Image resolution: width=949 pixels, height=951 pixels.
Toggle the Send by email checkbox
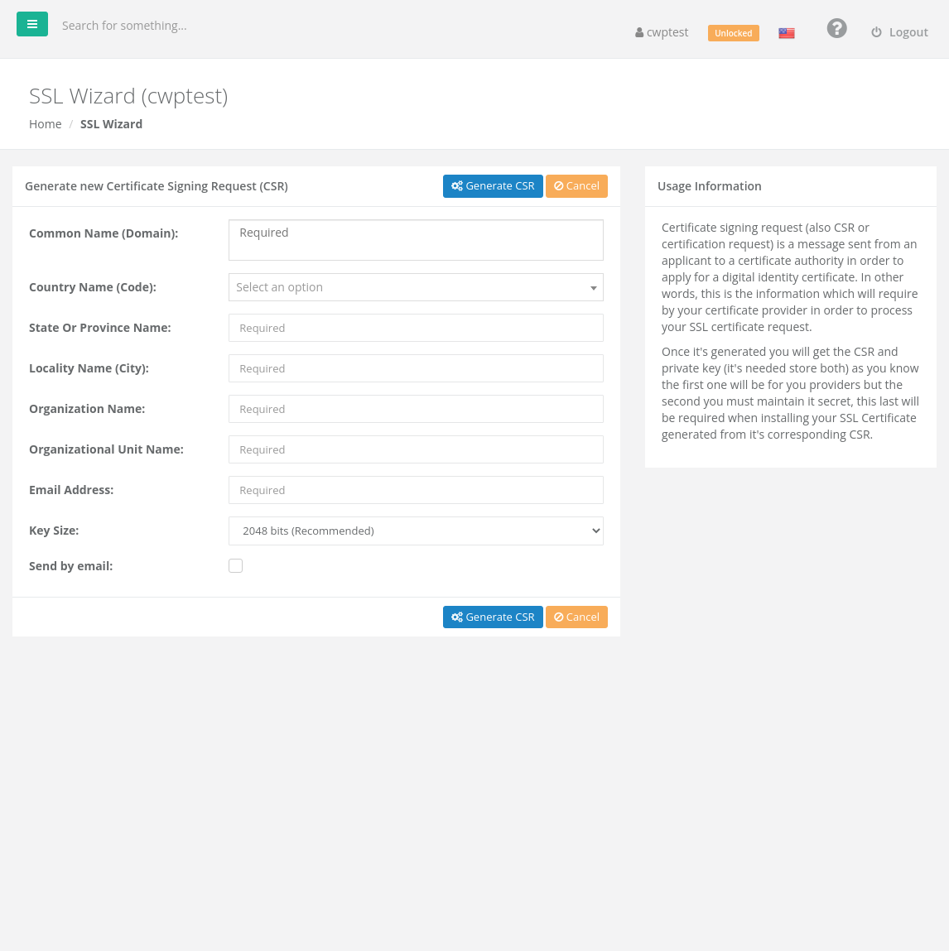(x=235, y=566)
